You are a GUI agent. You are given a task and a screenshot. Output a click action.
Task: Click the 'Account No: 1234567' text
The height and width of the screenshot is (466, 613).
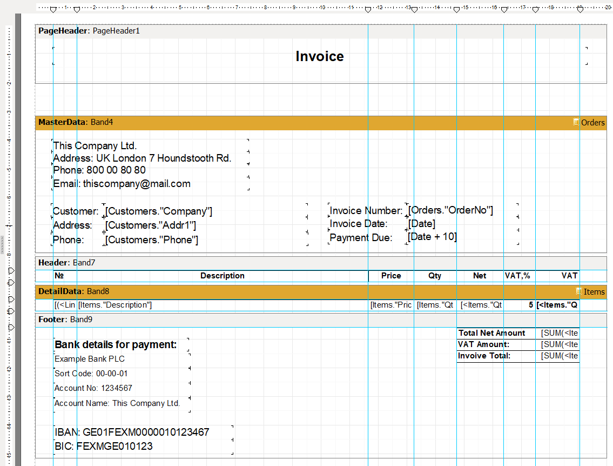point(93,388)
